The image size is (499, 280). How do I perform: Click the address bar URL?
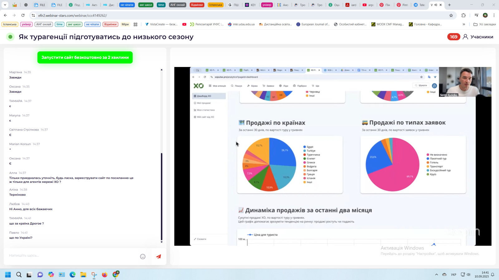(x=72, y=15)
